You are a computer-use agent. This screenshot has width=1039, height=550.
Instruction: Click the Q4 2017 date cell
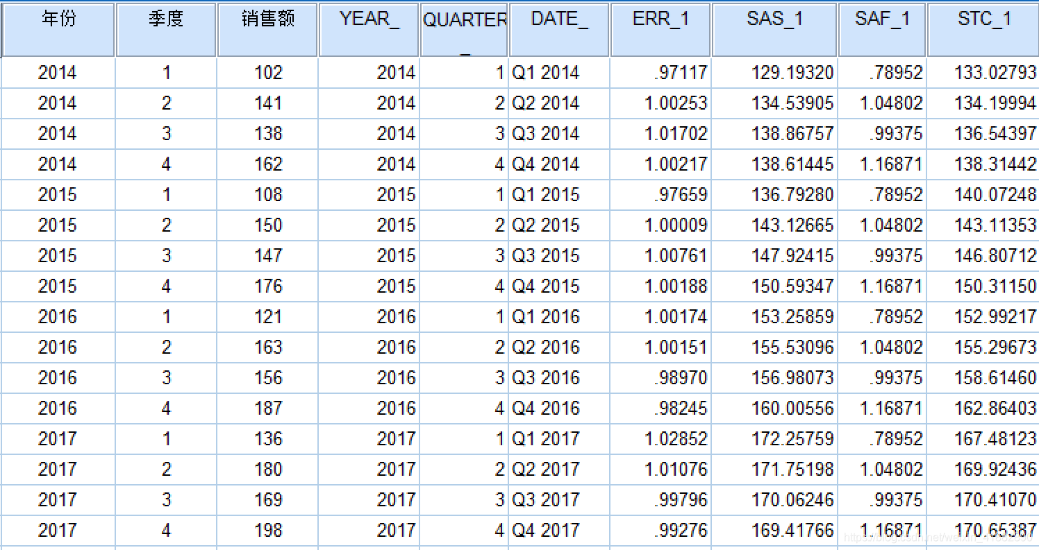click(559, 531)
